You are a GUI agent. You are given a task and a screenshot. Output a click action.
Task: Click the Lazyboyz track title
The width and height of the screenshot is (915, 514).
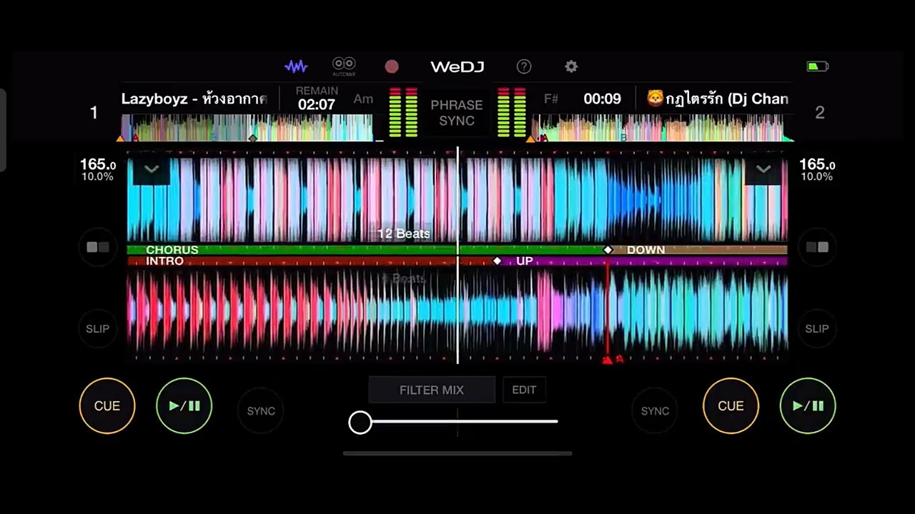(194, 99)
